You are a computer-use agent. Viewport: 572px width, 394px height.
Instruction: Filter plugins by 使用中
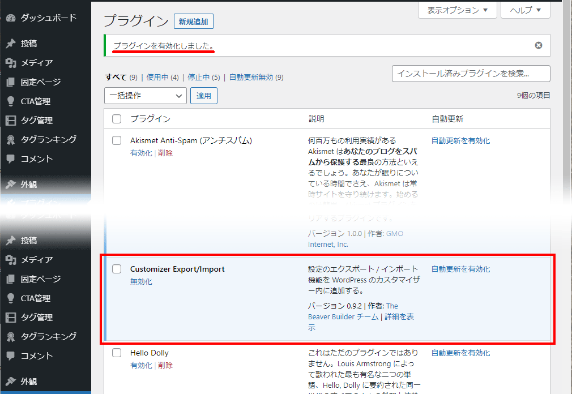point(158,77)
